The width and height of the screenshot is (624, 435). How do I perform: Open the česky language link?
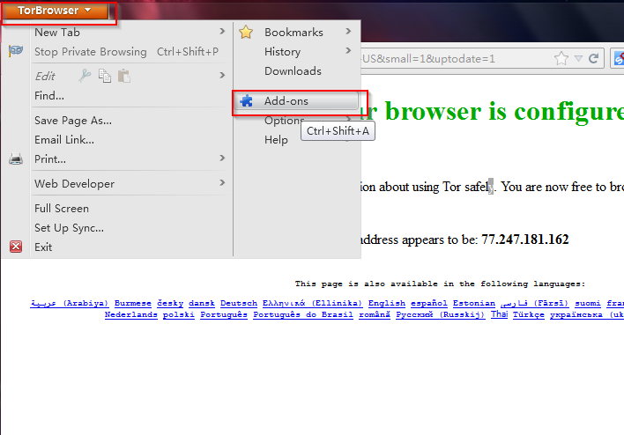170,303
